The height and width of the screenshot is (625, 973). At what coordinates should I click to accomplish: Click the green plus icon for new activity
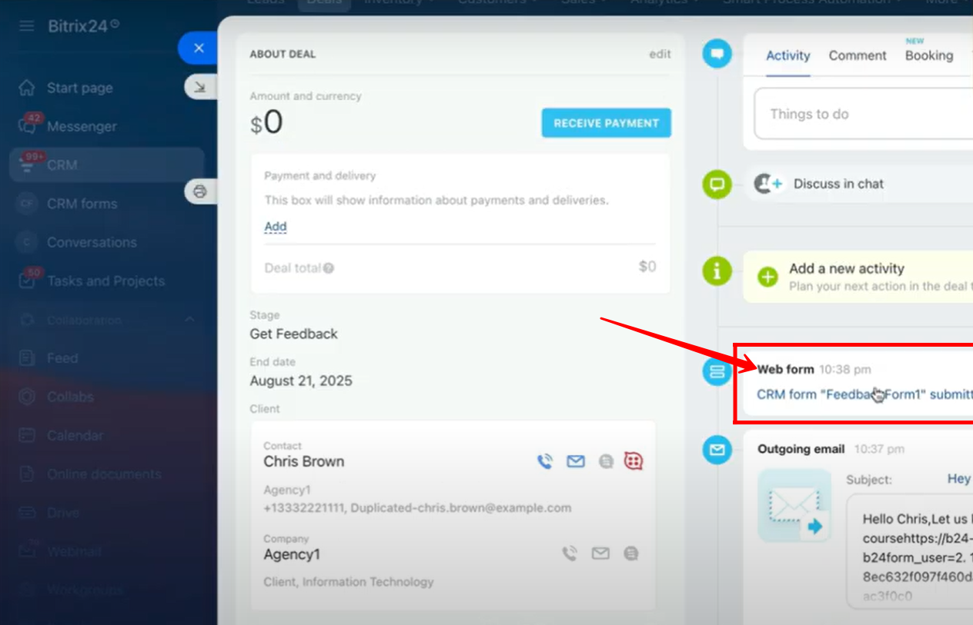767,277
